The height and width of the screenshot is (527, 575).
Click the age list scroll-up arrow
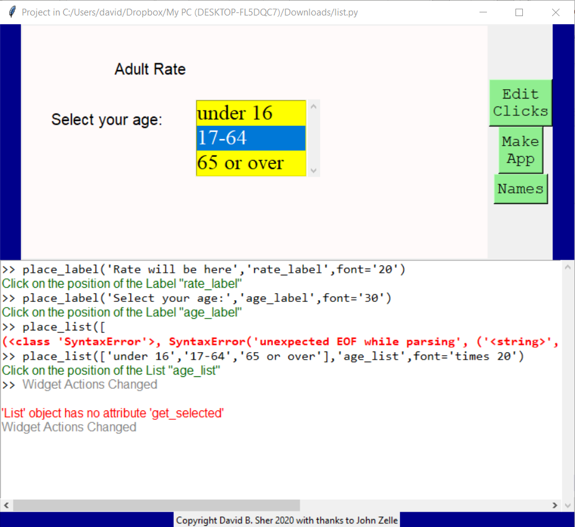click(313, 106)
